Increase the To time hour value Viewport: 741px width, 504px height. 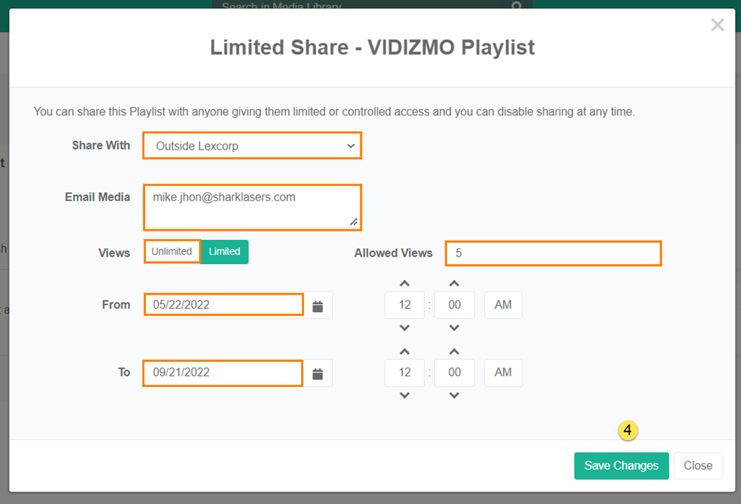click(405, 351)
